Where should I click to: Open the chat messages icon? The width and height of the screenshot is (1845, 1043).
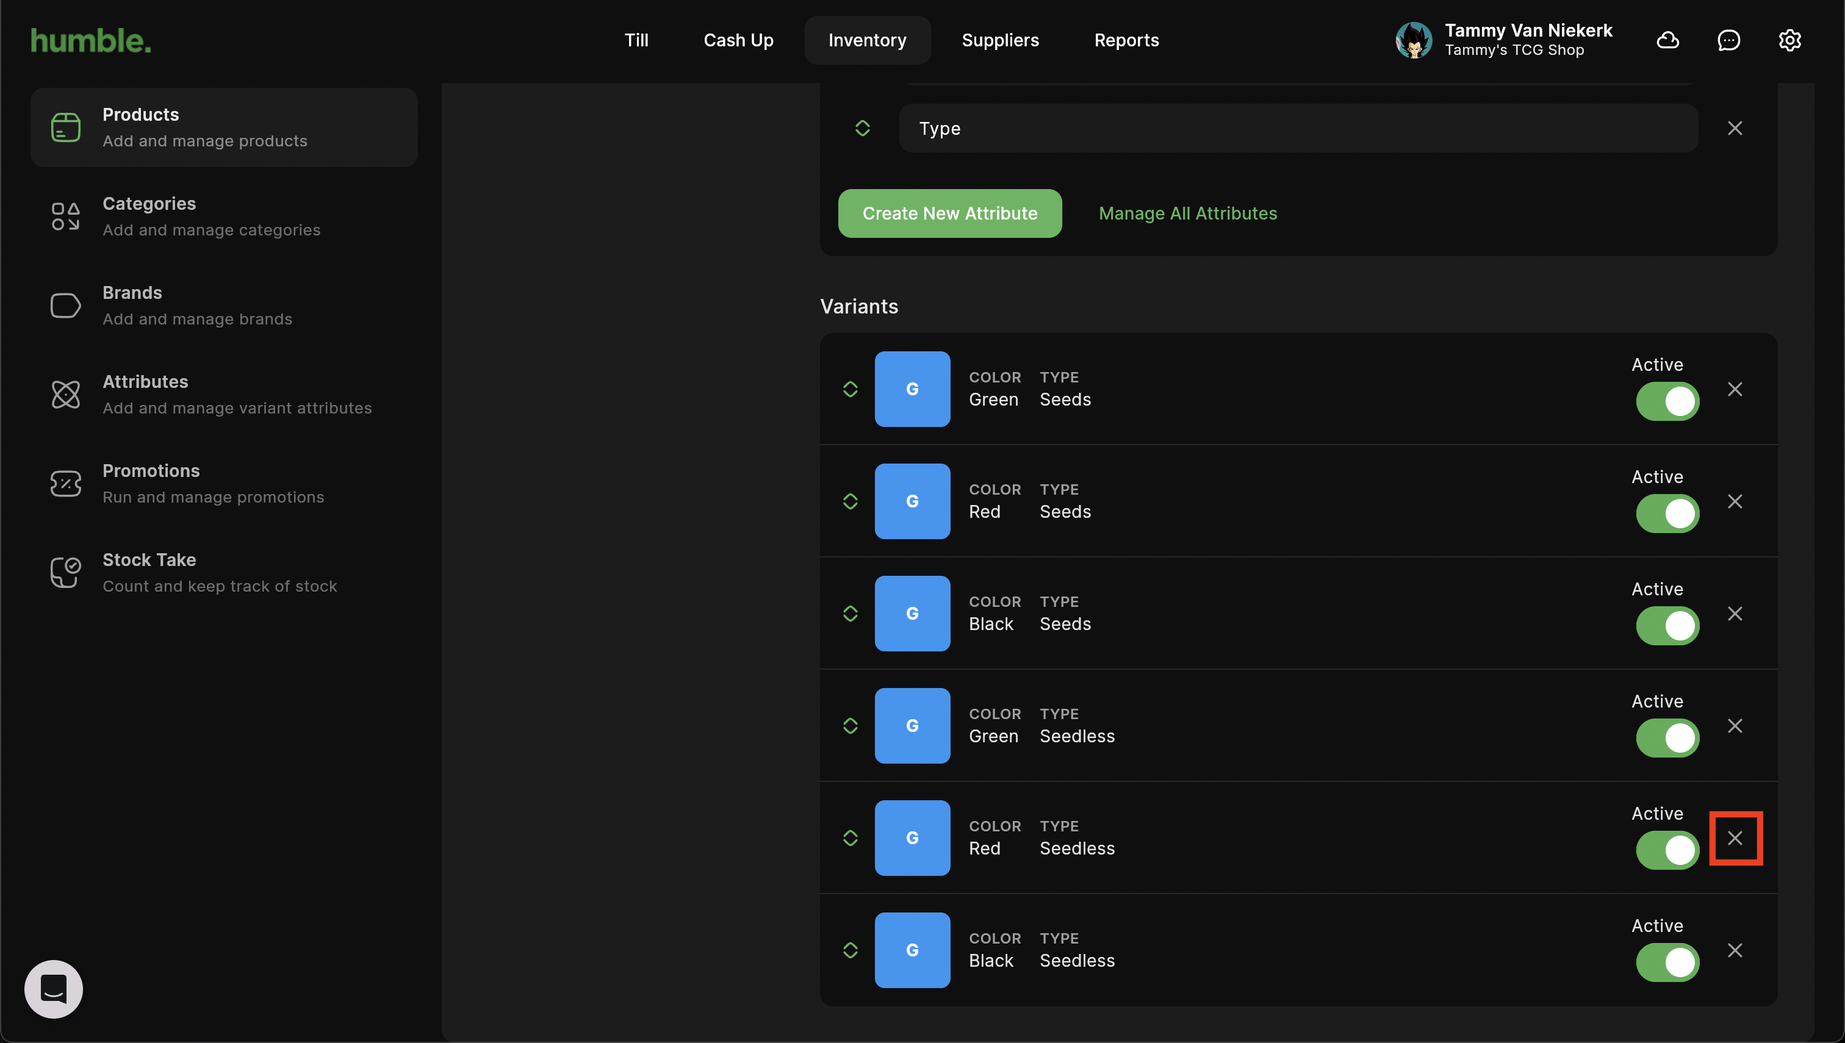pyautogui.click(x=1728, y=40)
